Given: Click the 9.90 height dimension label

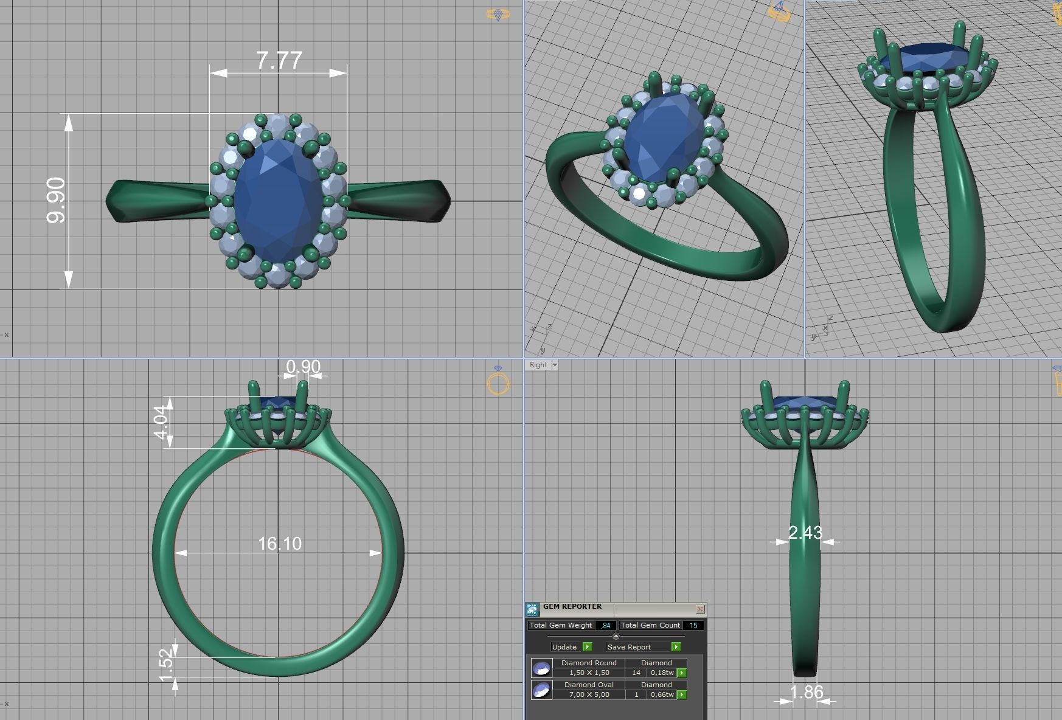Looking at the screenshot, I should point(56,200).
